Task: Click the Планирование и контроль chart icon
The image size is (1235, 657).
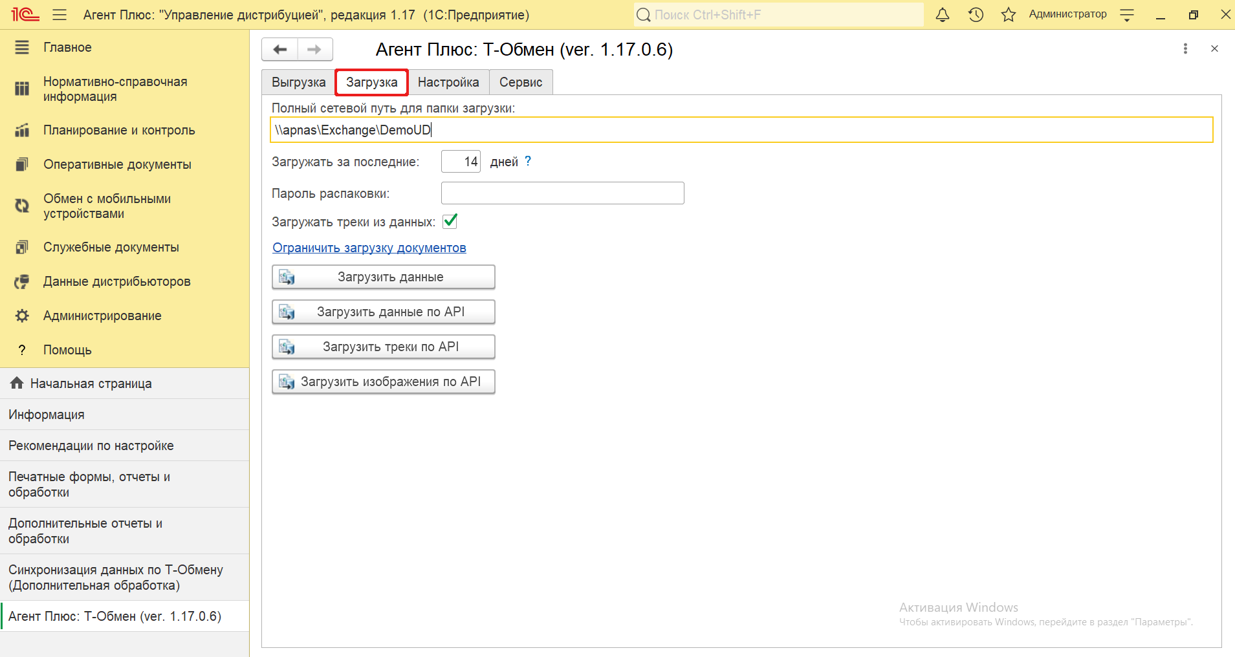Action: (x=22, y=130)
